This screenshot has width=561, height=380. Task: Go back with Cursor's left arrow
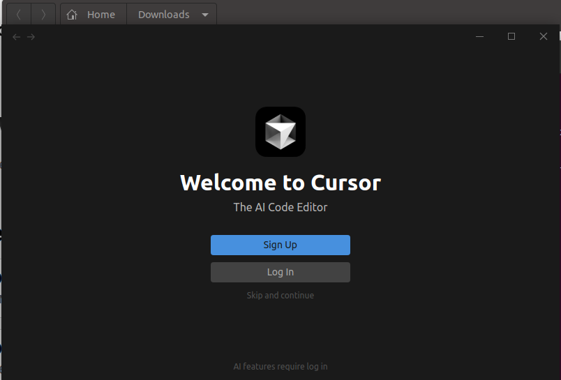click(x=17, y=37)
